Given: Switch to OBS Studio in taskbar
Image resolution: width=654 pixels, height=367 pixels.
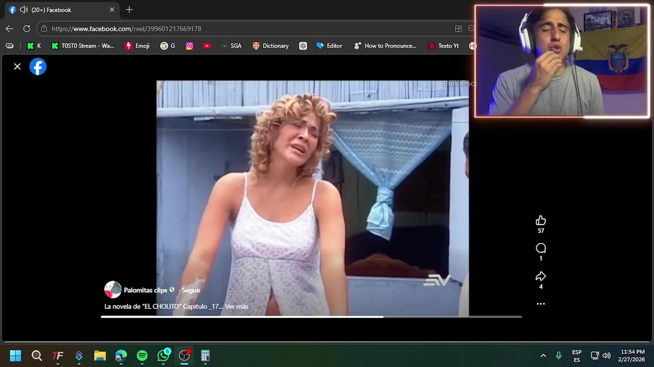Looking at the screenshot, I should [x=184, y=355].
